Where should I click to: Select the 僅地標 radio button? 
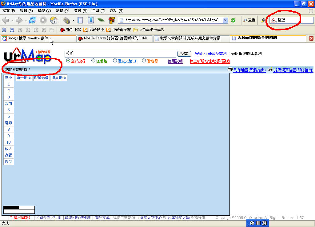pos(144,61)
